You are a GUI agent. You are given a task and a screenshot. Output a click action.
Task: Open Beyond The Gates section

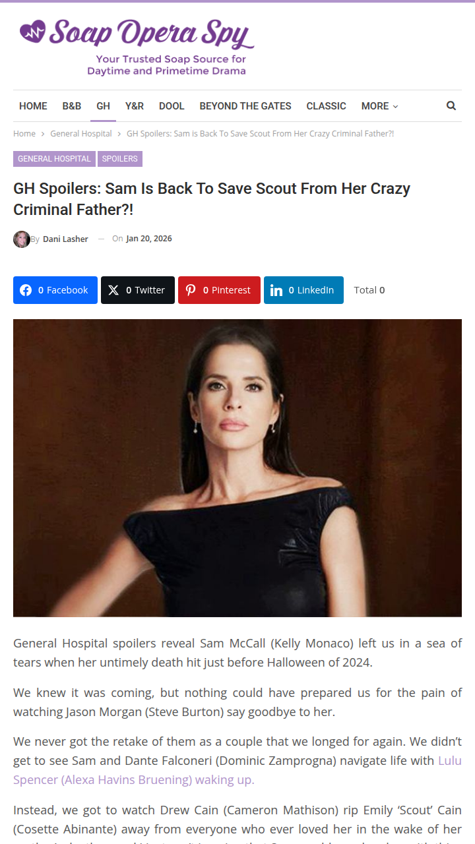pos(245,106)
